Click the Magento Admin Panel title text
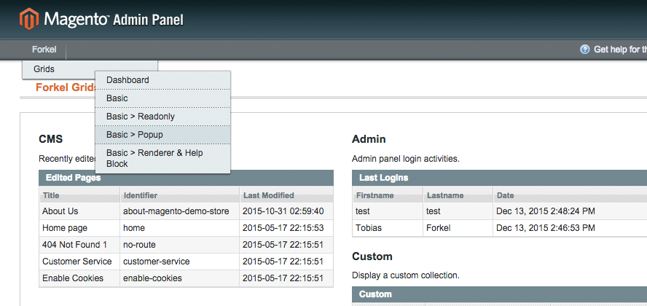Image resolution: width=647 pixels, height=306 pixels. [x=114, y=19]
